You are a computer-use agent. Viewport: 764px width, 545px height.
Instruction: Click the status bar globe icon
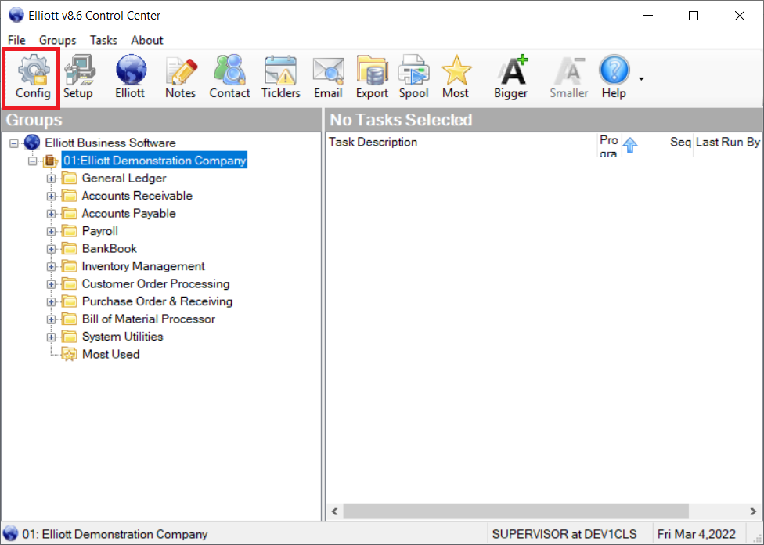pos(10,534)
